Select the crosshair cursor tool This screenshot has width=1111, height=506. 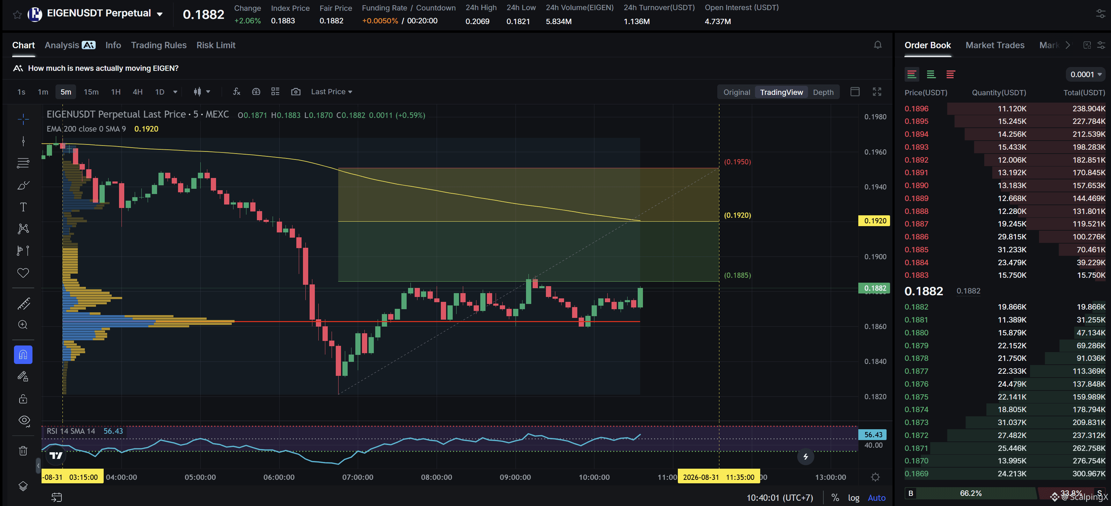point(23,119)
